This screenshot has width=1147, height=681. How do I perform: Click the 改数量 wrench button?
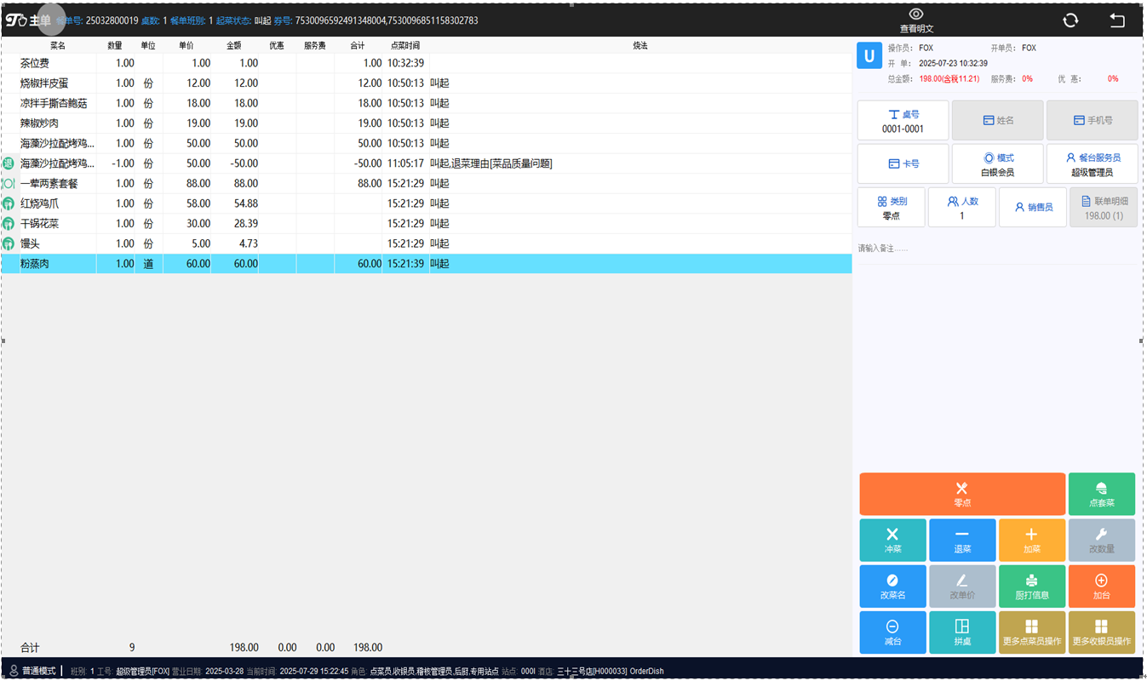pos(1102,540)
